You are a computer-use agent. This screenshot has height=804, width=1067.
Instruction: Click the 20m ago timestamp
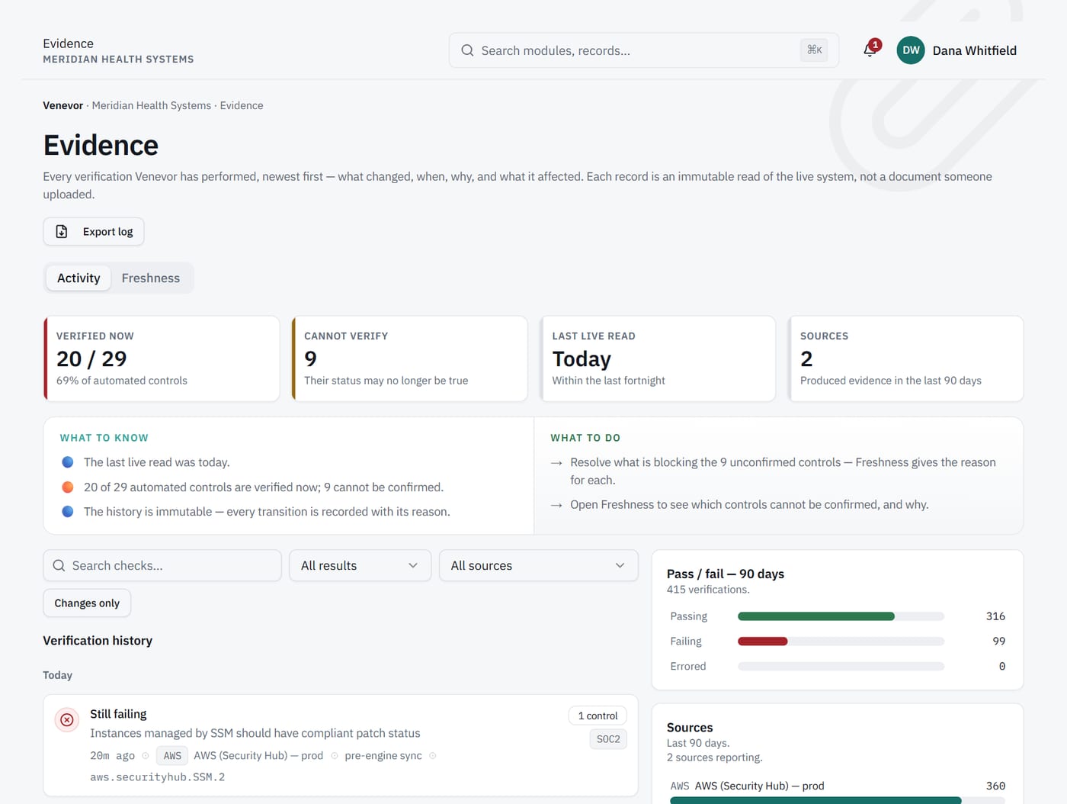tap(112, 756)
